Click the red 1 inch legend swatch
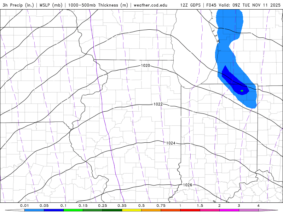283x212 pixels. point(190,210)
